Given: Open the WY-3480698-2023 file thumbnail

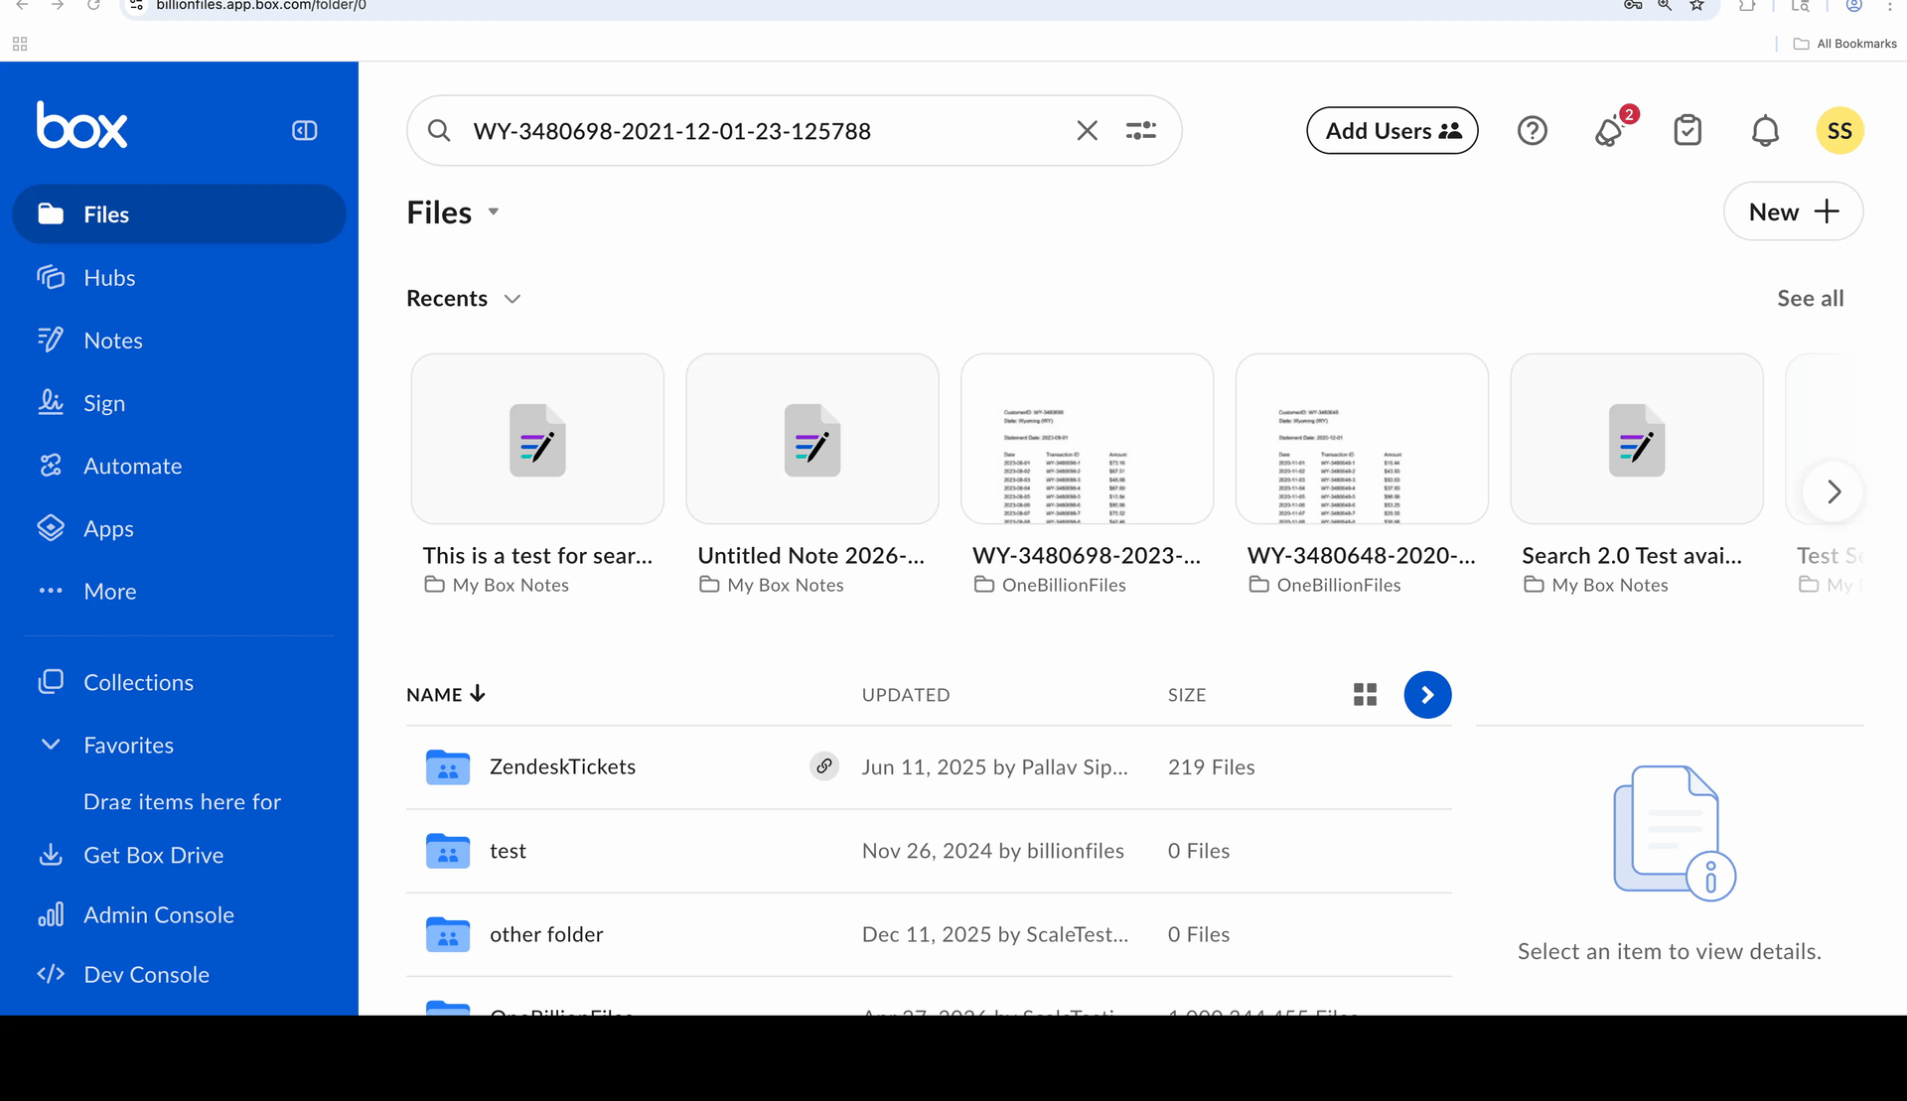Looking at the screenshot, I should pos(1088,439).
